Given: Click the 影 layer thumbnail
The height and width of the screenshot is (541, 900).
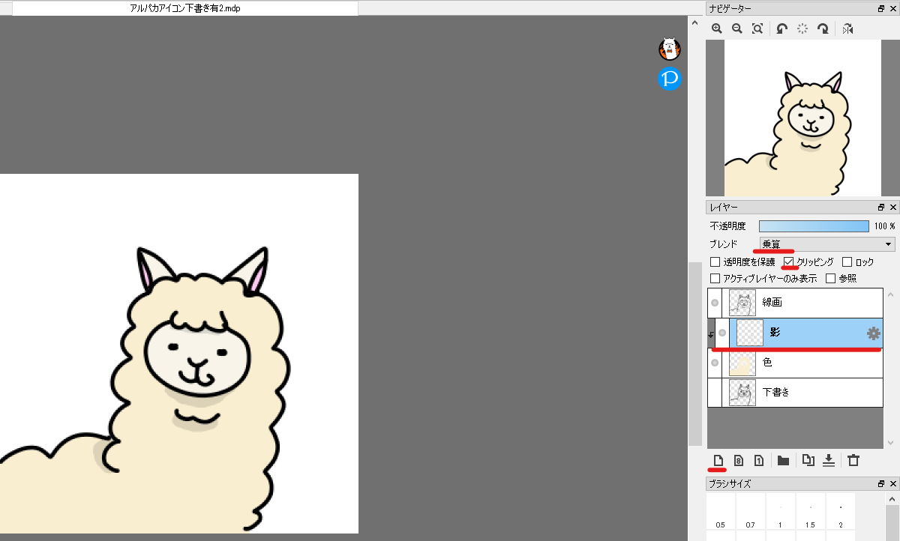Looking at the screenshot, I should coord(750,333).
